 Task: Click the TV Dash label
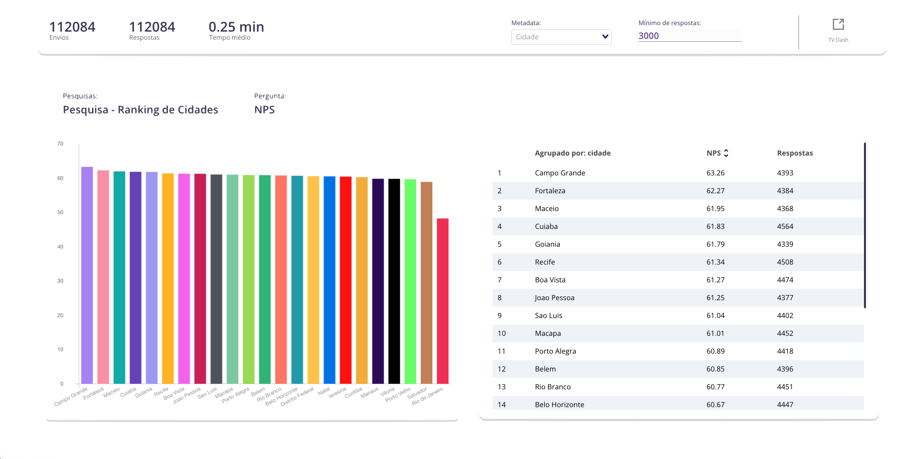pos(838,40)
